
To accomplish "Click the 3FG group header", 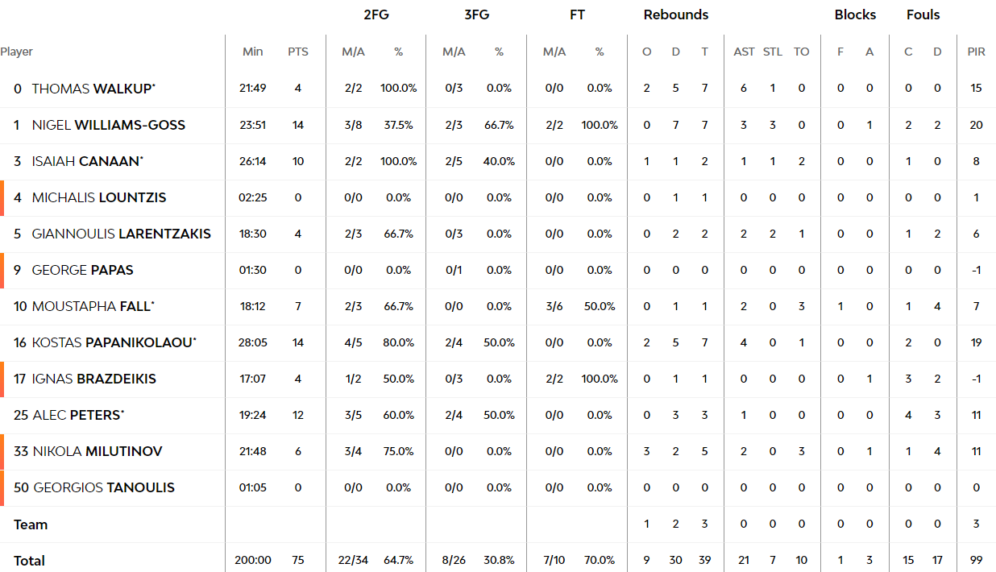I will 477,15.
